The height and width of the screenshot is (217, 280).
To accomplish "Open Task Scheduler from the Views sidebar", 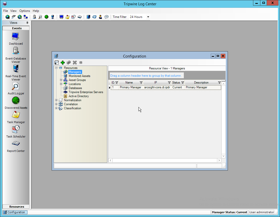I will [16, 132].
